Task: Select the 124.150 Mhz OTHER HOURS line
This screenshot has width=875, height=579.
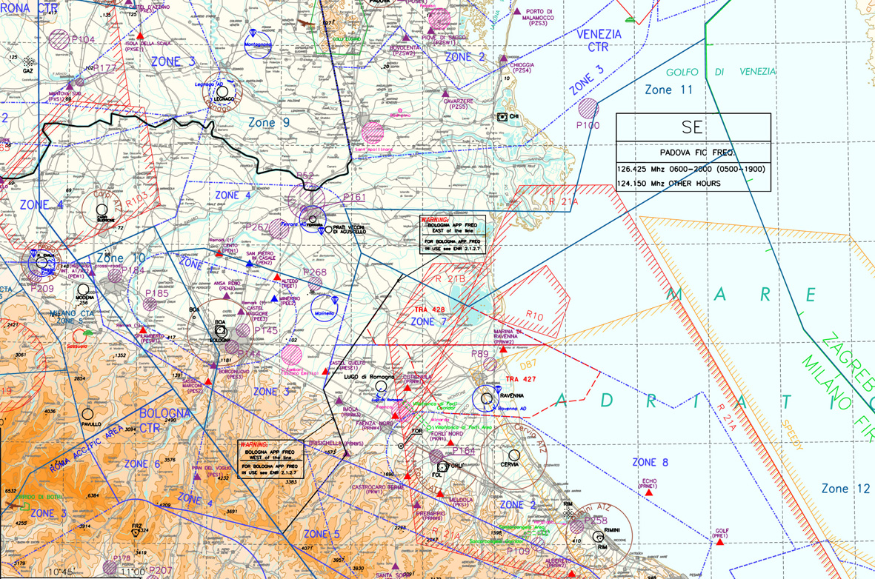Action: (668, 183)
